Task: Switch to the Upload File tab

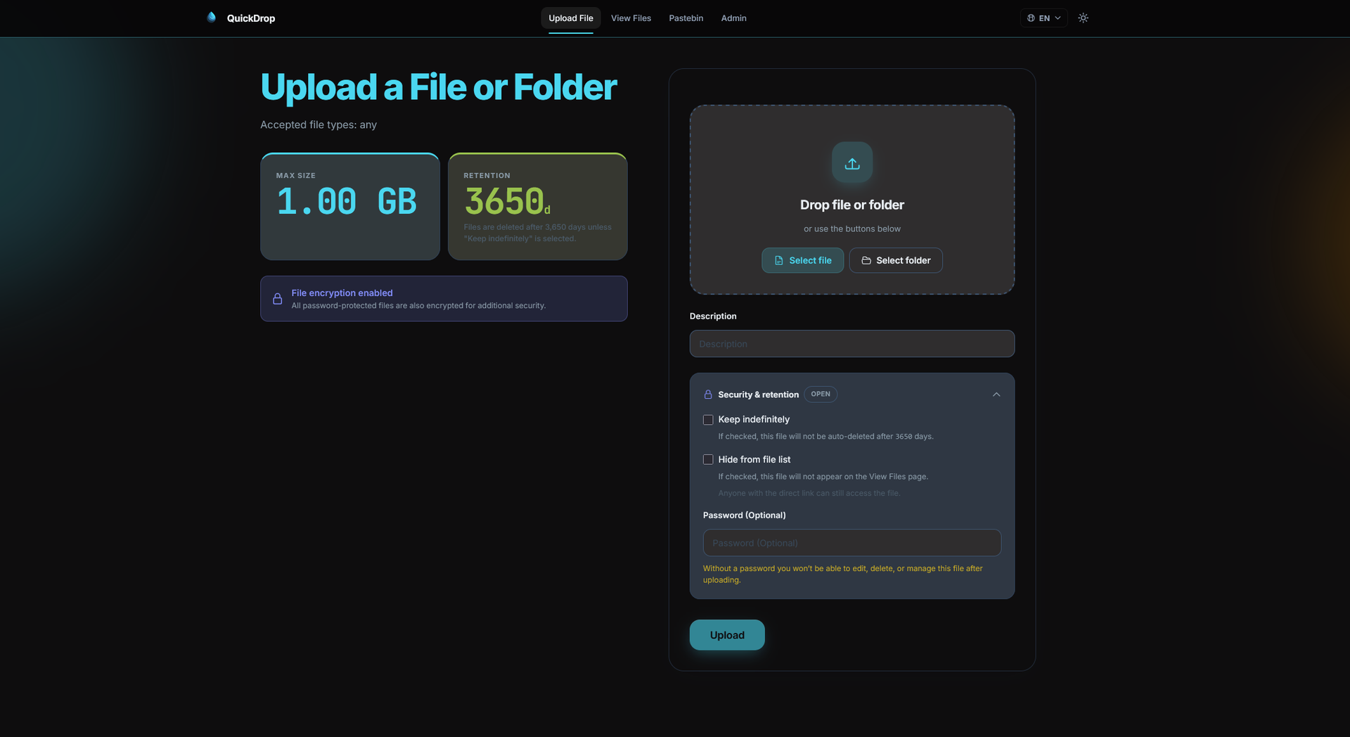Action: click(571, 18)
